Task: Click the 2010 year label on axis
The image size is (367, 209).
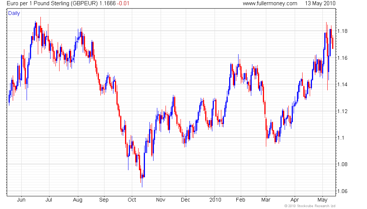Action: [x=215, y=200]
